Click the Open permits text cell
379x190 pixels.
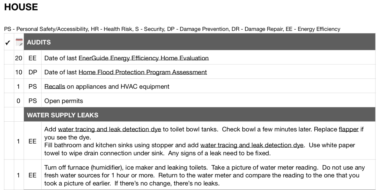pos(64,101)
